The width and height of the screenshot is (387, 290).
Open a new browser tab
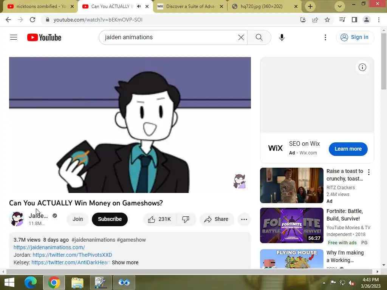click(310, 7)
